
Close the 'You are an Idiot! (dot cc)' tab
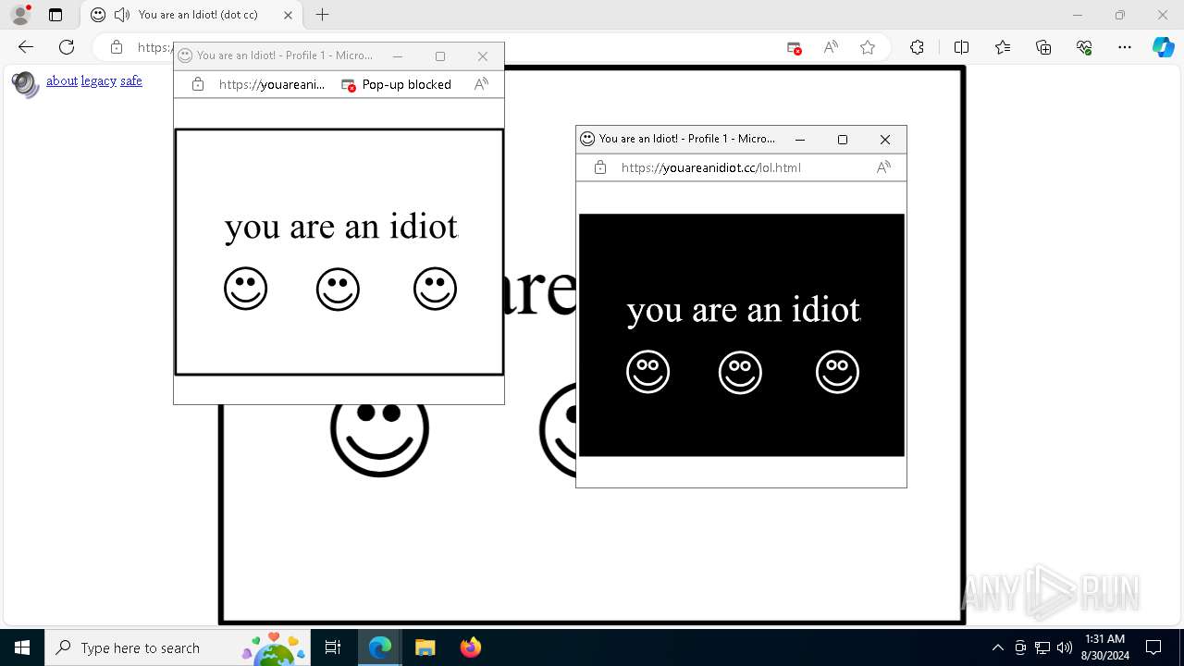coord(288,15)
